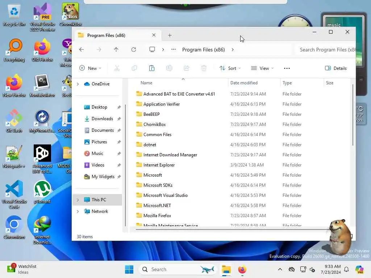Click the horizontal scrollbar of the file list
The image size is (371, 278).
233,229
